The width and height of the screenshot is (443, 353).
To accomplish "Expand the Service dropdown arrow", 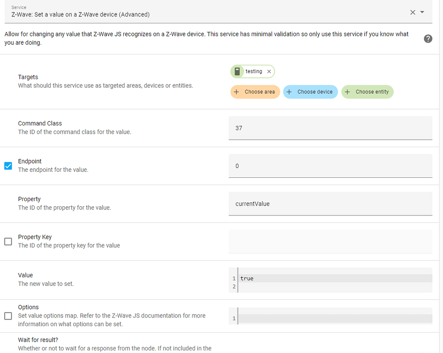I will tap(423, 13).
